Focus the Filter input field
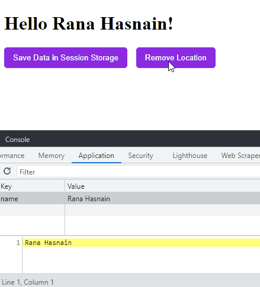 [x=138, y=172]
